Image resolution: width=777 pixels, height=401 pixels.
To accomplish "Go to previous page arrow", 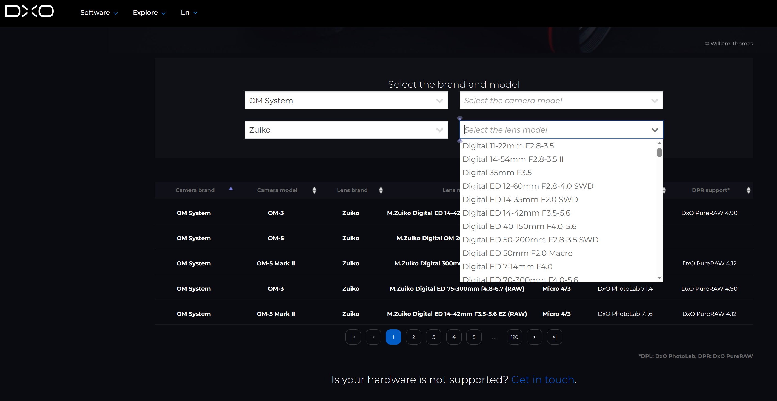I will click(x=373, y=337).
